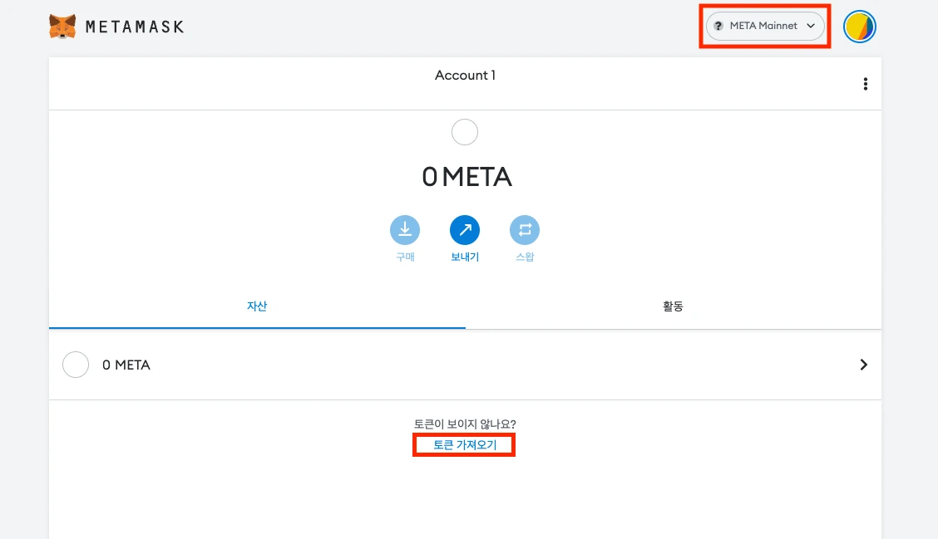
Task: Expand the 0 META asset row chevron
Action: 863,365
